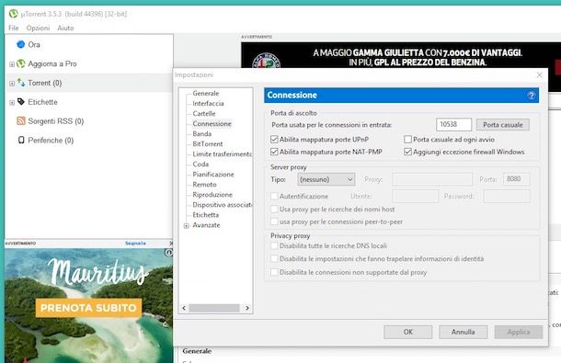Confirm settings with OK button

click(x=407, y=332)
